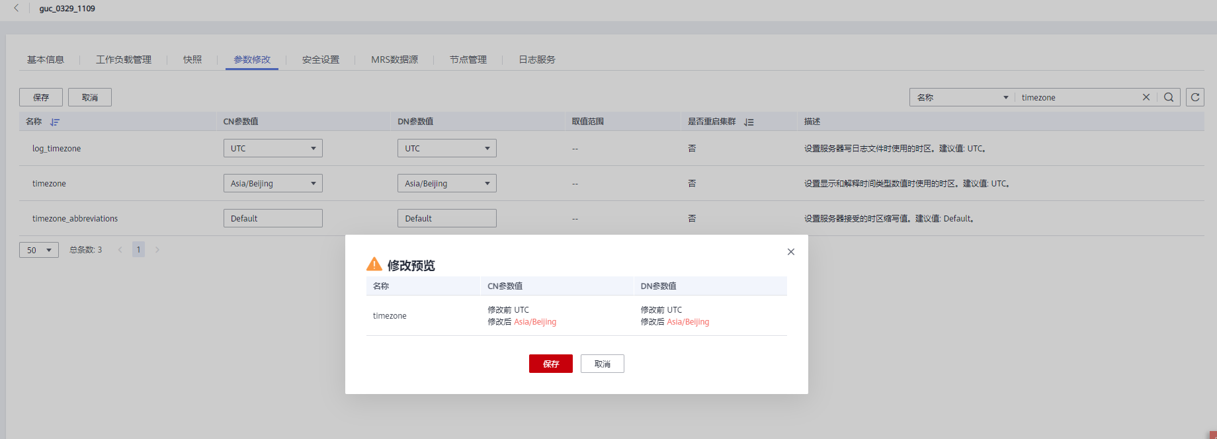Click the timezone name in the dialog table

[390, 316]
